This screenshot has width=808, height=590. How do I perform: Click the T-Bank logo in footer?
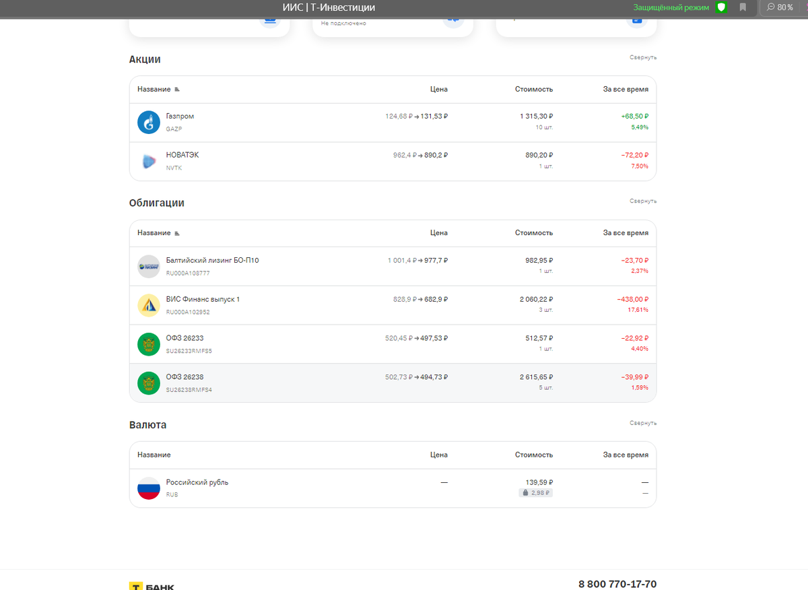(151, 585)
